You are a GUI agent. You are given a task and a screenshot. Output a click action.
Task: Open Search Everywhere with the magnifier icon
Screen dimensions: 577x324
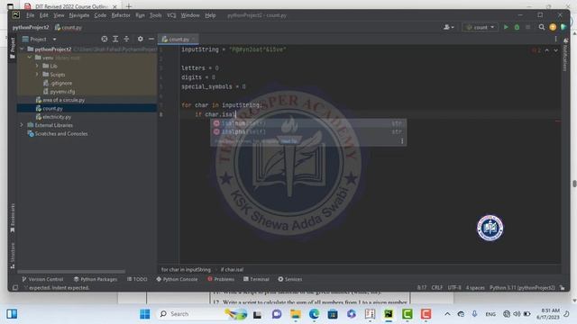coord(541,27)
